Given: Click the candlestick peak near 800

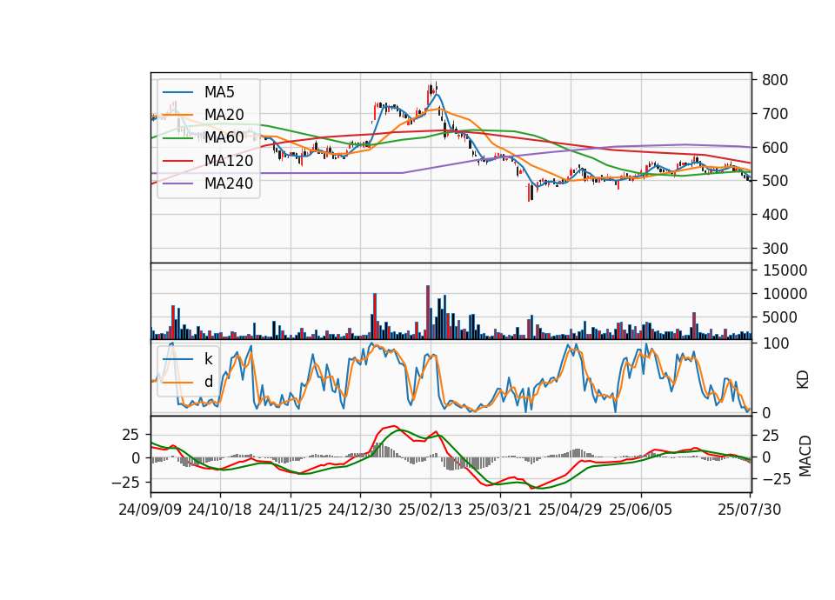Looking at the screenshot, I should [436, 87].
